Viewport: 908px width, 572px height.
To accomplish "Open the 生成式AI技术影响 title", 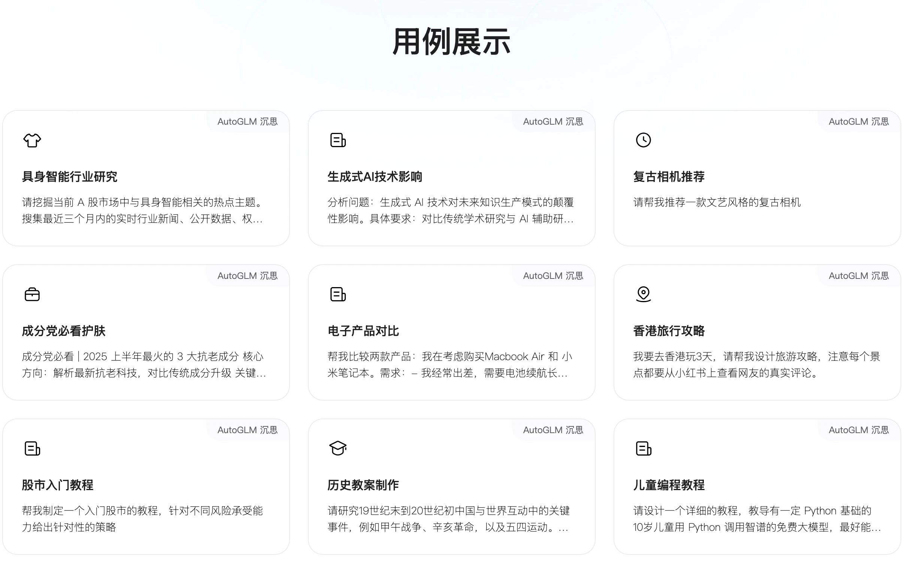I will tap(375, 177).
